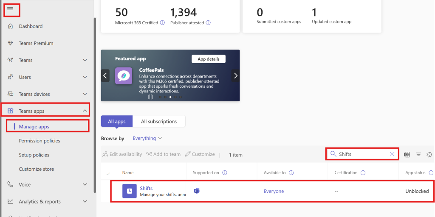Screen dimensions: 435x217
Task: Click the Teams group icon in sidebar
Action: click(10, 60)
